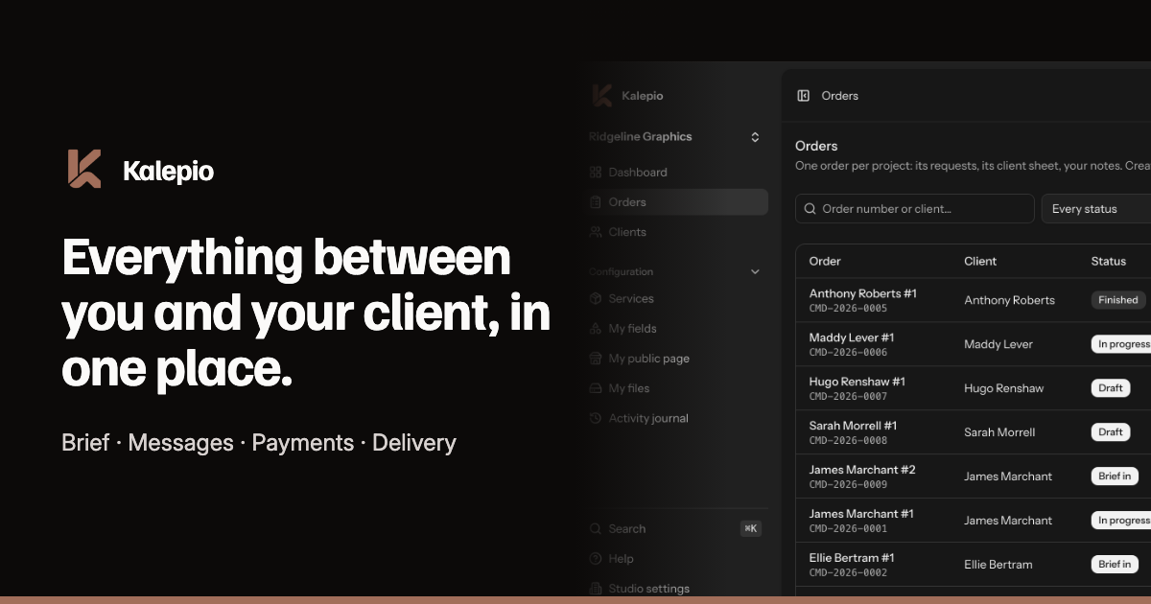
Task: Click Sarah Morrell's Draft status badge
Action: [1111, 432]
